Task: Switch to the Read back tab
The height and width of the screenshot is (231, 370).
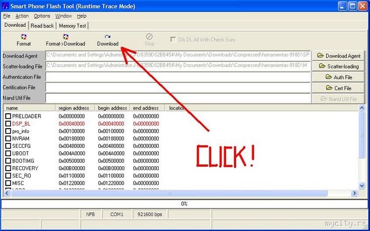Action: (42, 26)
